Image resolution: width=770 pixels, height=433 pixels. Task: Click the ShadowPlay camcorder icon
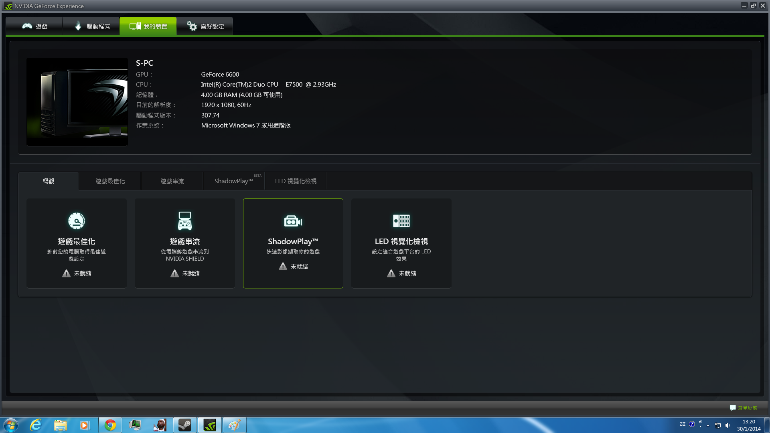(293, 221)
